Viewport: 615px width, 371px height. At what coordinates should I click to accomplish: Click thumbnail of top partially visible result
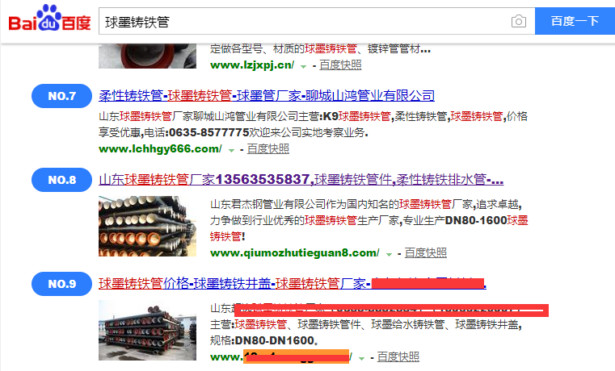pos(147,56)
